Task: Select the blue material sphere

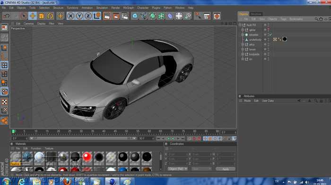Action: click(x=123, y=169)
